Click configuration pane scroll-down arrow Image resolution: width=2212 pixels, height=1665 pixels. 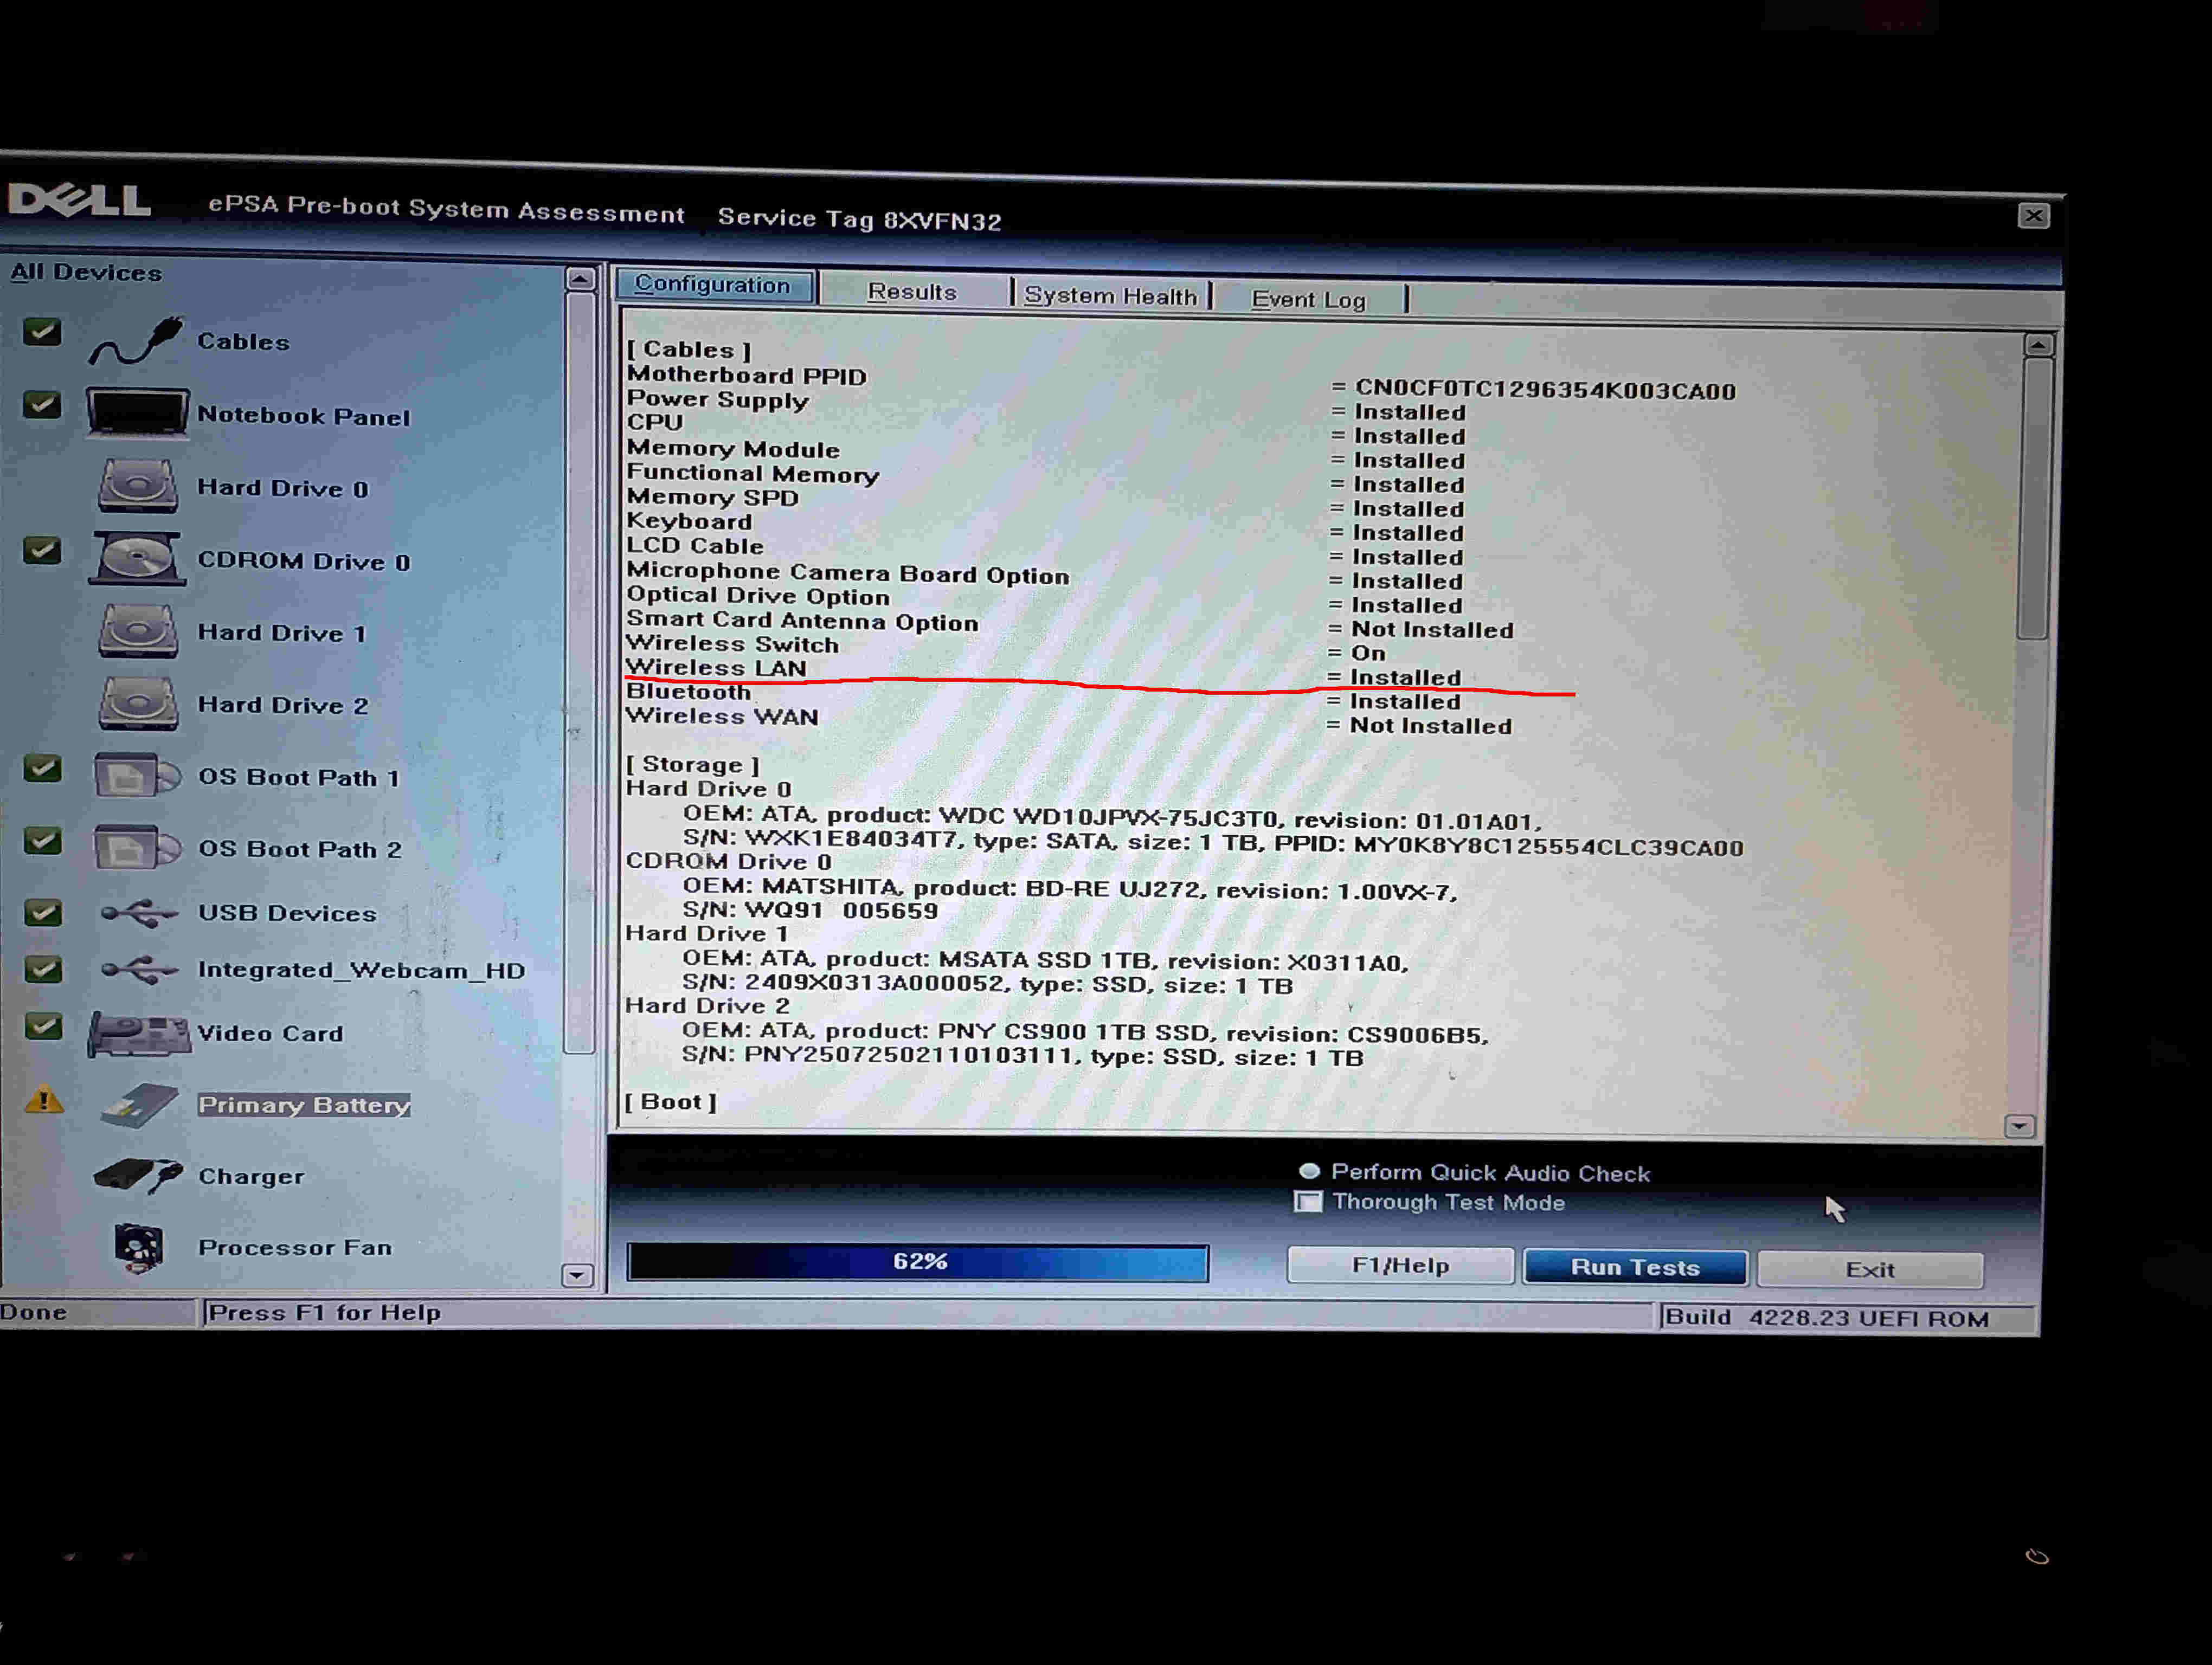pyautogui.click(x=2019, y=1126)
